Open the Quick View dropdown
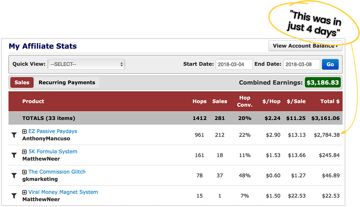The image size is (360, 207). click(x=86, y=64)
